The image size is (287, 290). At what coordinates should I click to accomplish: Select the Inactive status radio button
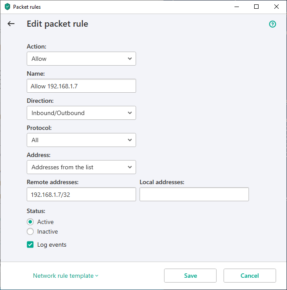click(x=30, y=231)
